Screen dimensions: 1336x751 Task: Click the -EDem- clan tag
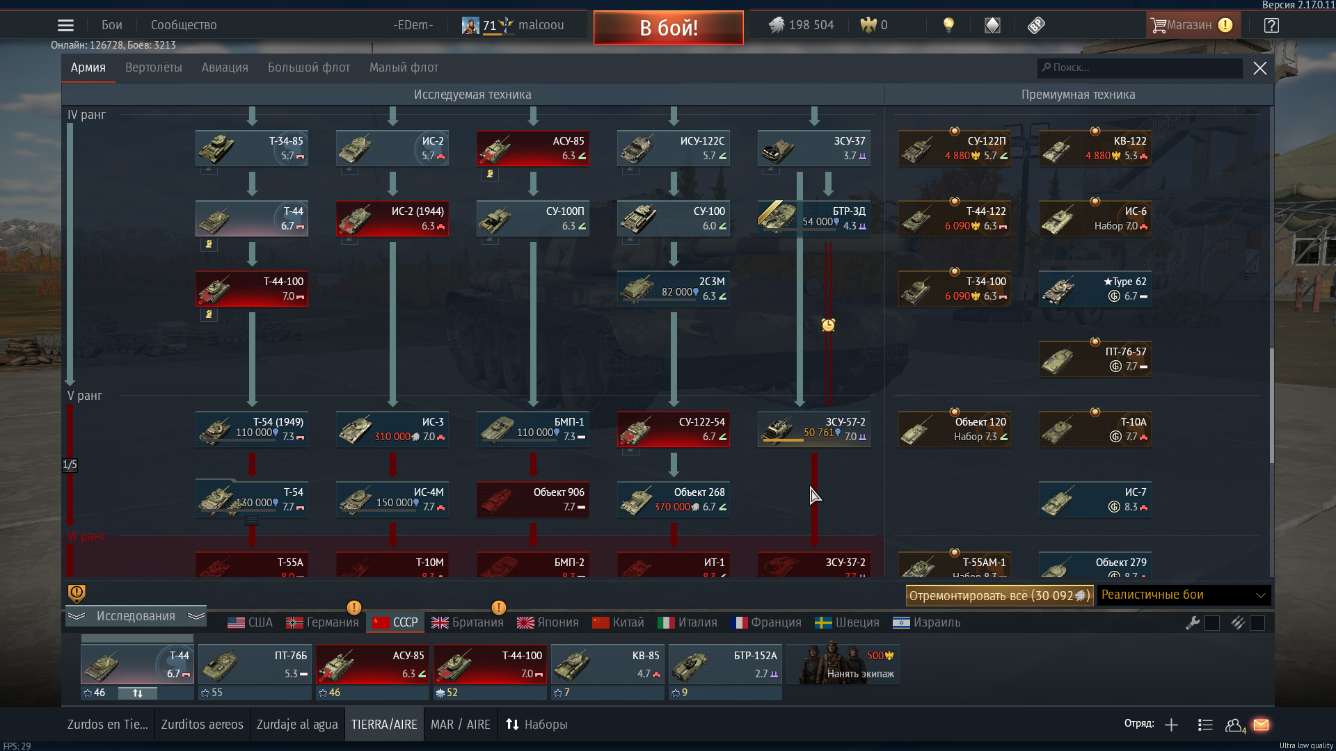click(413, 25)
